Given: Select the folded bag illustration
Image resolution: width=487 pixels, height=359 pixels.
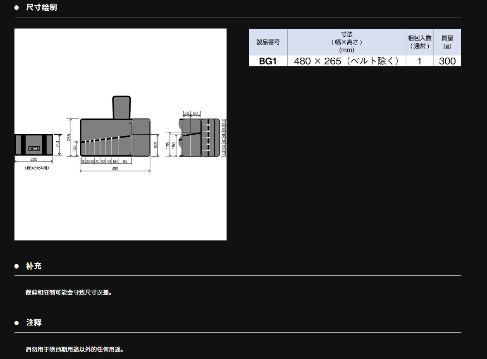Looking at the screenshot, I should tap(34, 145).
